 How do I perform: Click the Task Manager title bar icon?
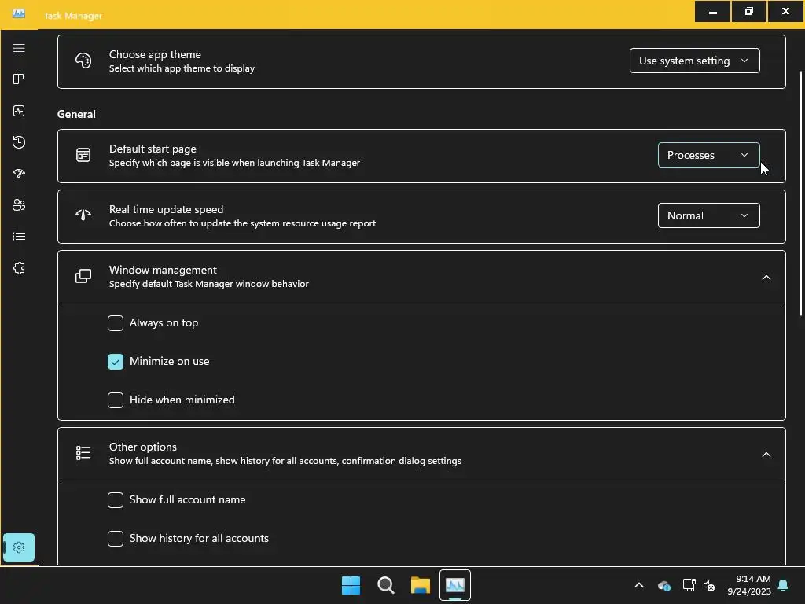(19, 14)
